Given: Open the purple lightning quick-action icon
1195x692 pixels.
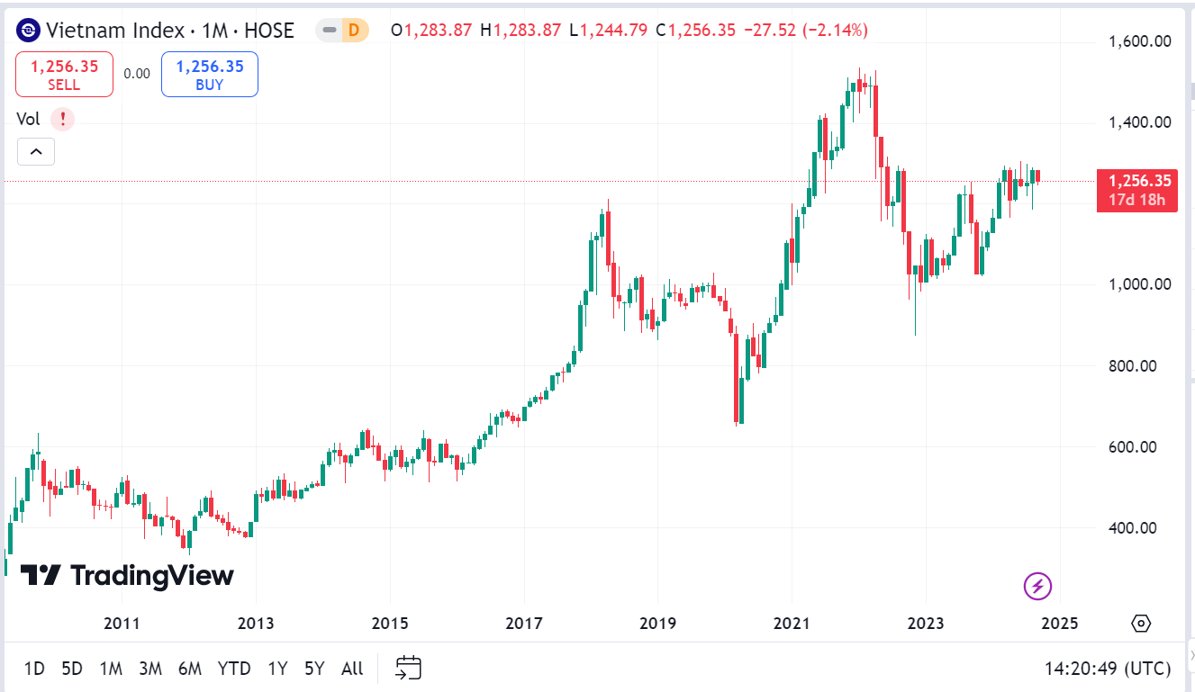Looking at the screenshot, I should coord(1037,587).
